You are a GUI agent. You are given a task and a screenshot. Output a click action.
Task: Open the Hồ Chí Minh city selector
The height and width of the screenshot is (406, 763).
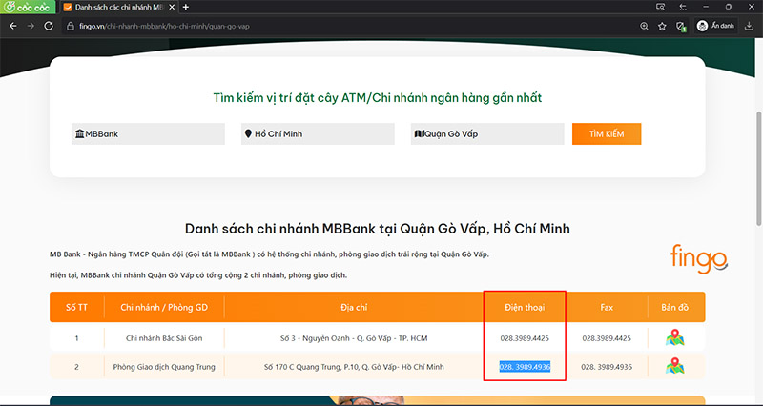318,133
